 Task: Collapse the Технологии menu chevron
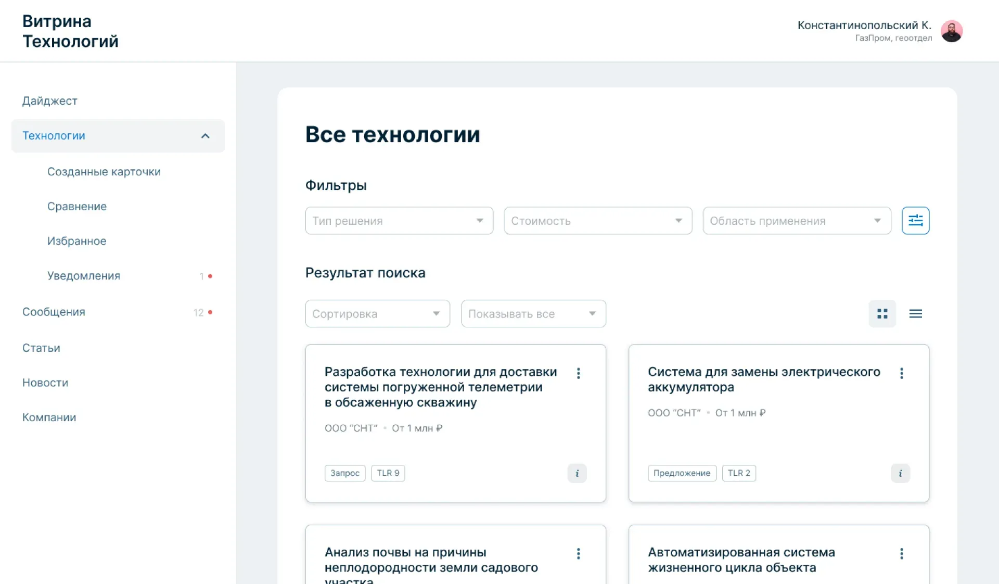tap(205, 136)
